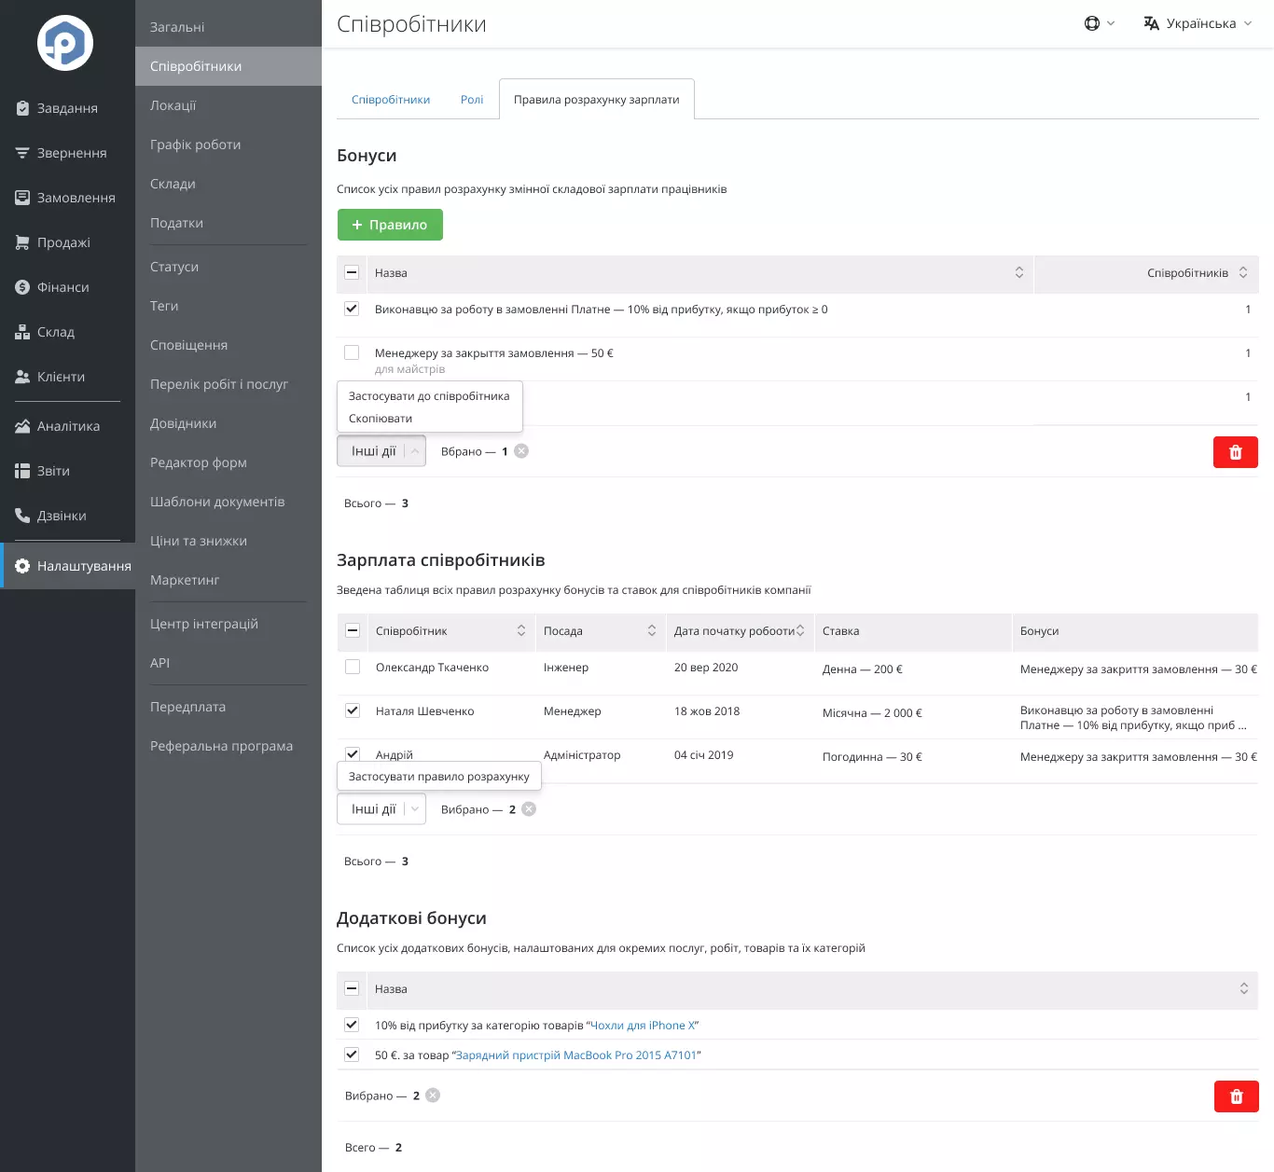This screenshot has width=1274, height=1172.
Task: Delete selected additional bonuses with the red trash button
Action: click(1237, 1096)
